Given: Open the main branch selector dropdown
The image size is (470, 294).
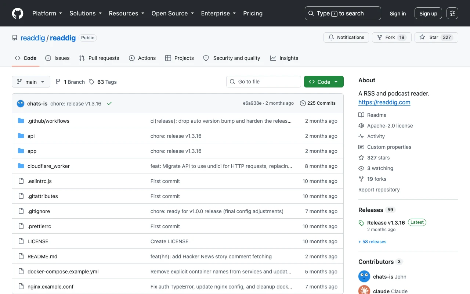Looking at the screenshot, I should [31, 82].
